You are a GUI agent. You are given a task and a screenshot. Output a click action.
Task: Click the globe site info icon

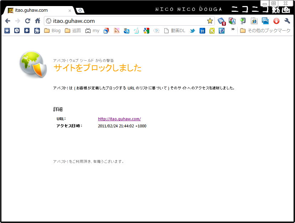[48, 21]
